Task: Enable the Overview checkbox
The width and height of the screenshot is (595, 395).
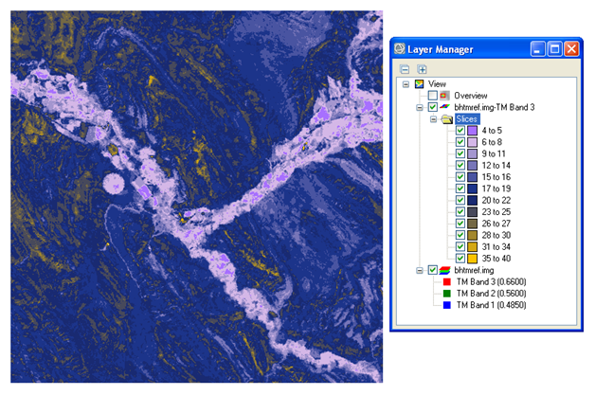Action: click(433, 96)
